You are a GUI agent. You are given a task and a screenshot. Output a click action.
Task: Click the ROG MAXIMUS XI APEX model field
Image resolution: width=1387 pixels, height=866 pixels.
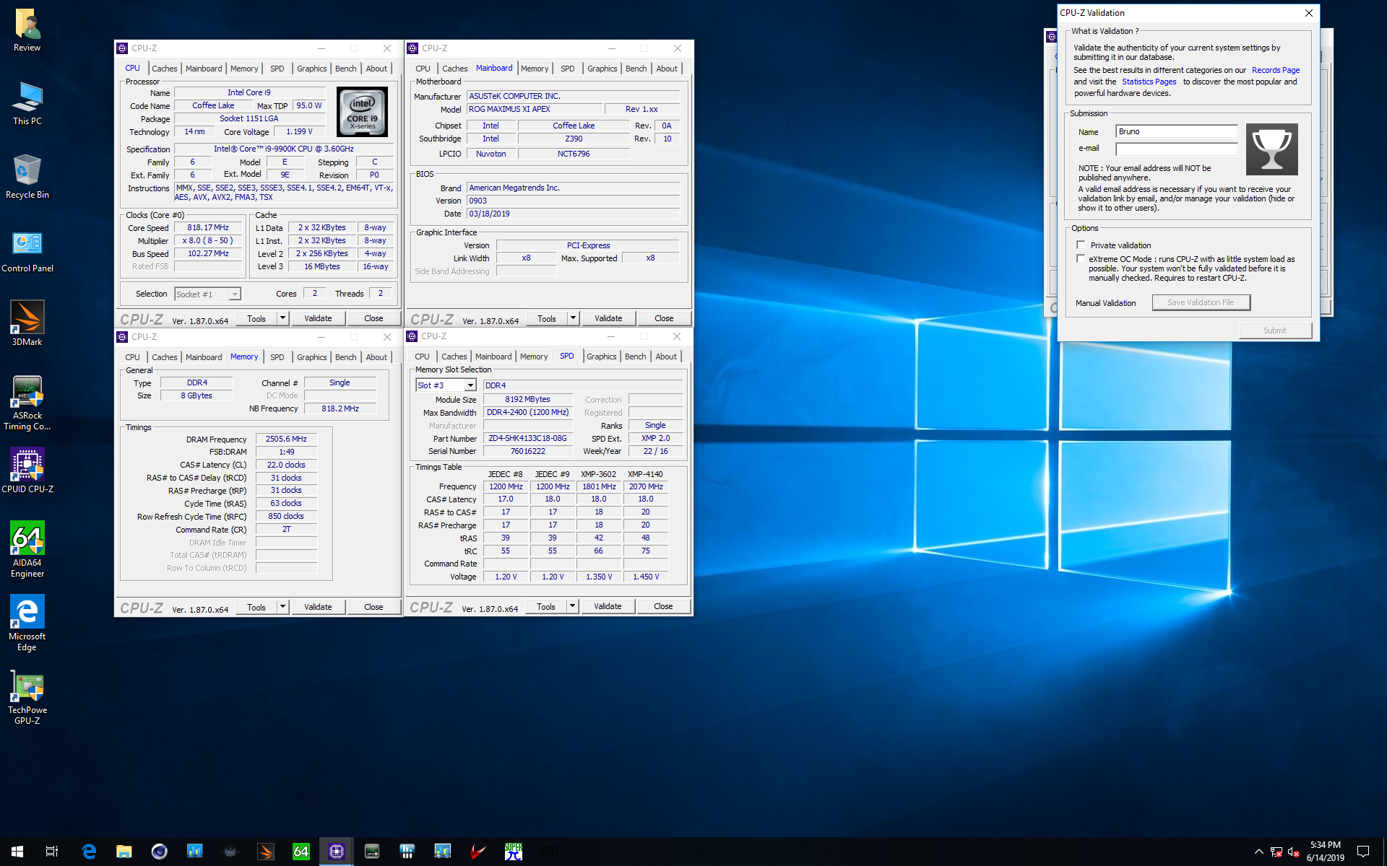[535, 109]
